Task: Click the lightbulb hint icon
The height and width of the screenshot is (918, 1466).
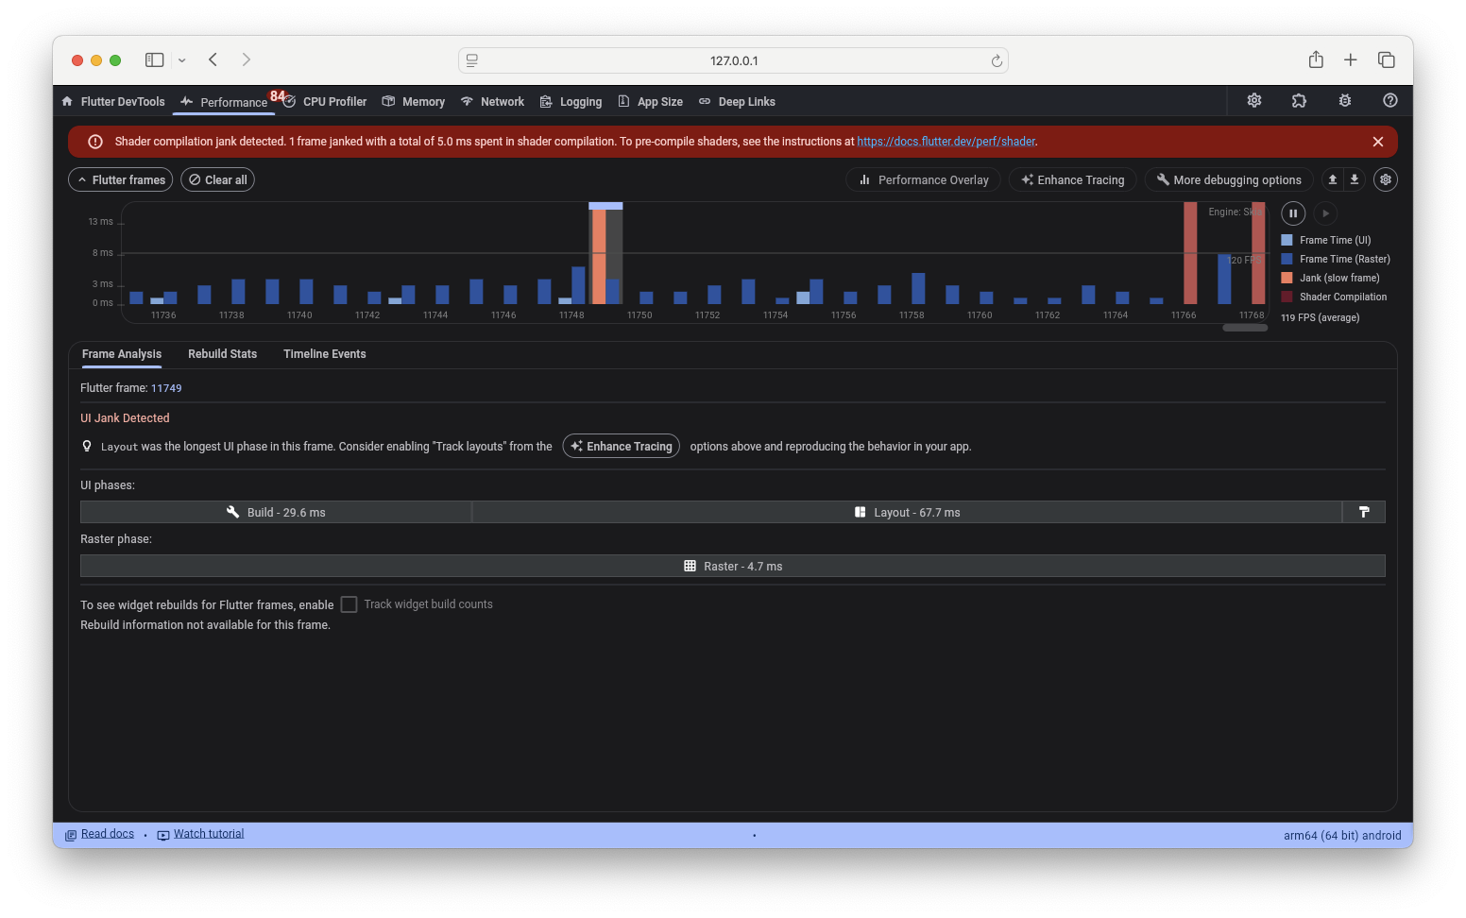Action: 87,446
